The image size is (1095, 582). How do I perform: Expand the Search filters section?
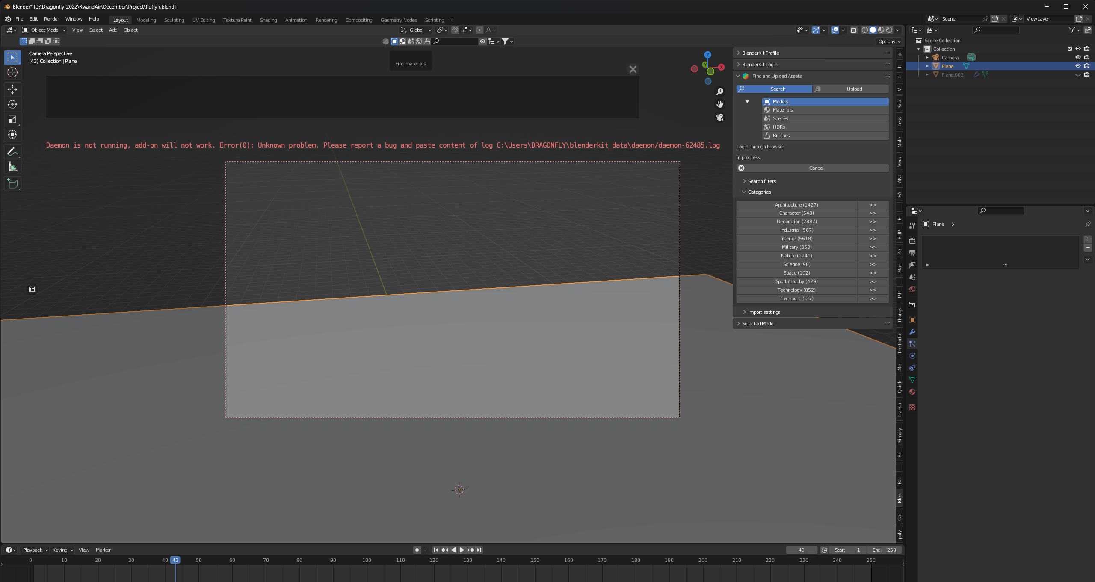click(x=762, y=181)
